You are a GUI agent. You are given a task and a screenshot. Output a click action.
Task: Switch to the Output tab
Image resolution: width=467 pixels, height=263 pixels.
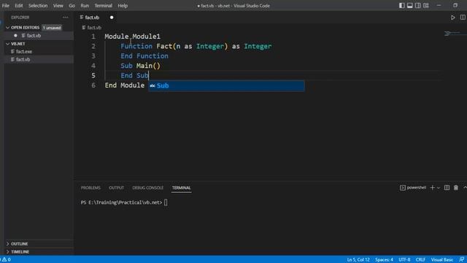click(116, 188)
